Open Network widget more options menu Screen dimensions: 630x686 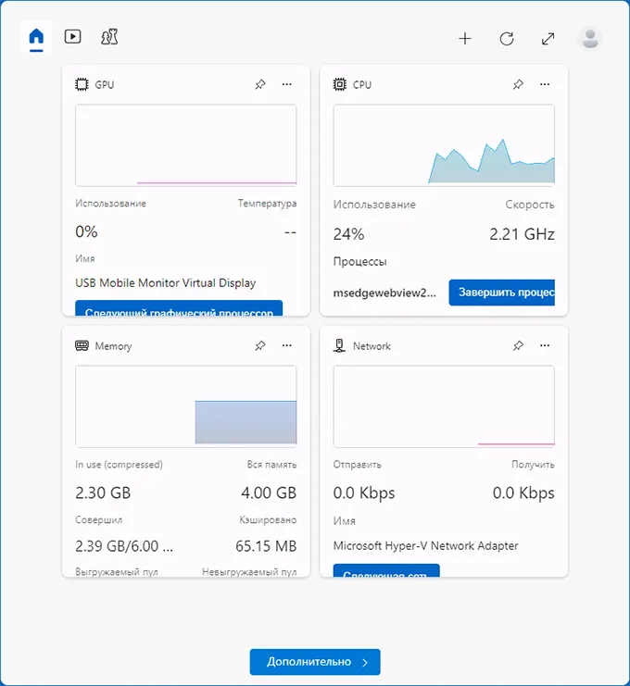[545, 345]
